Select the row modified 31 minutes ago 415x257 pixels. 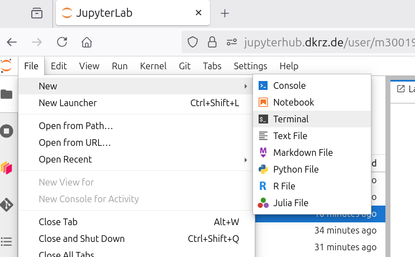click(320, 247)
